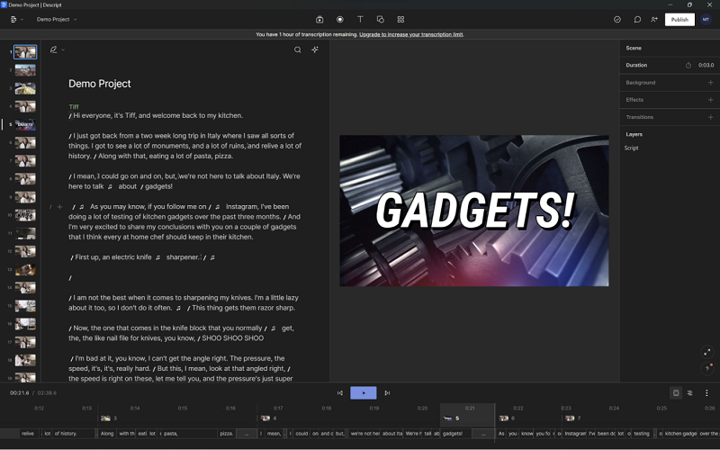Screen dimensions: 720x450
Task: Open the Demo Project name dropdown
Action: 57,19
